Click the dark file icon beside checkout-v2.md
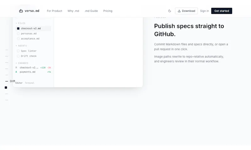This screenshot has height=150, width=251. [18, 28]
